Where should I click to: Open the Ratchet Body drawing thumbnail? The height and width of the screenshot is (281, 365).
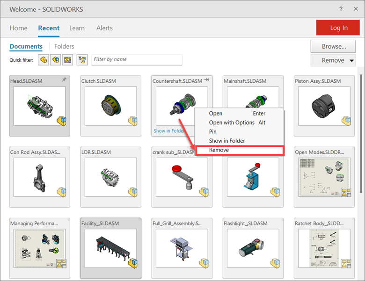(324, 248)
